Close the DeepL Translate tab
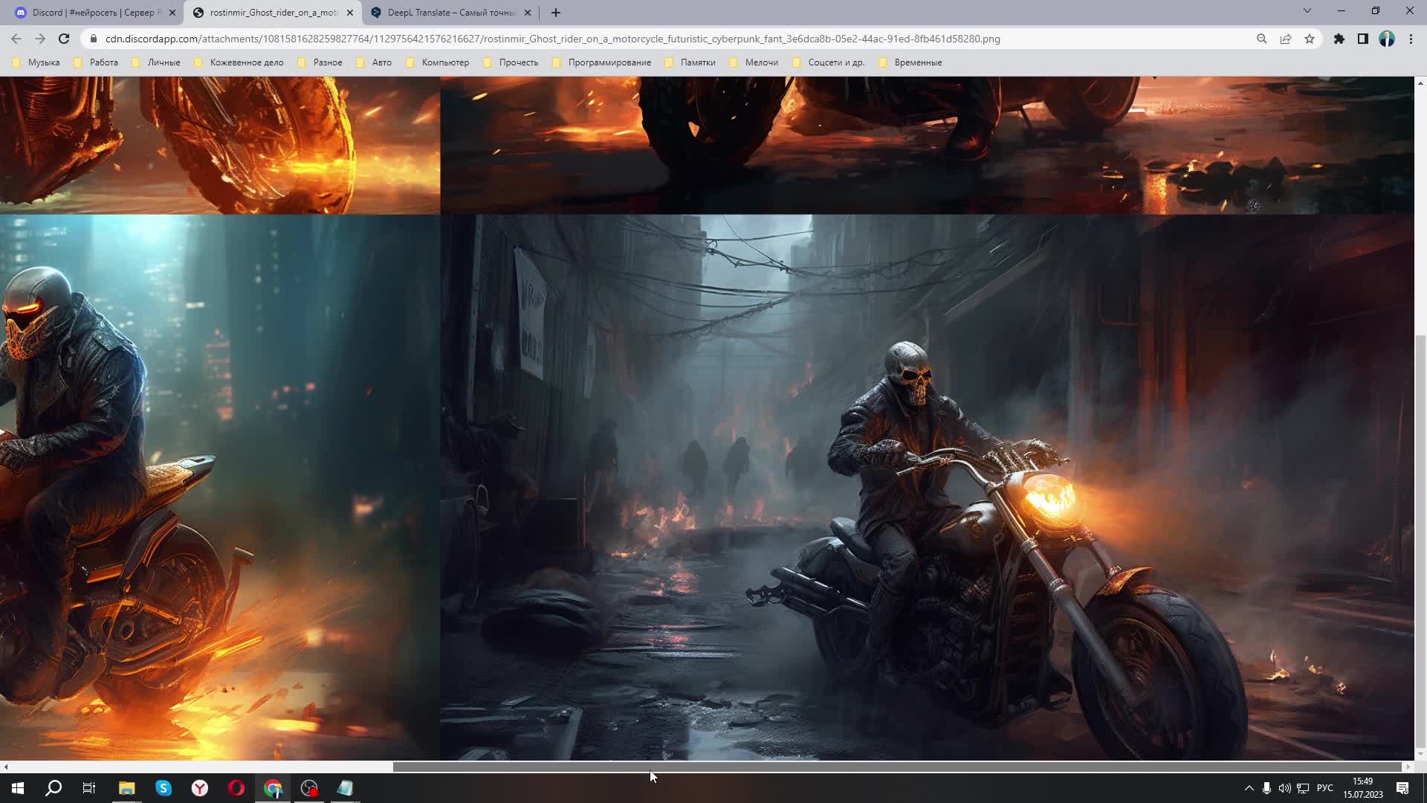Viewport: 1427px width, 803px height. click(528, 13)
